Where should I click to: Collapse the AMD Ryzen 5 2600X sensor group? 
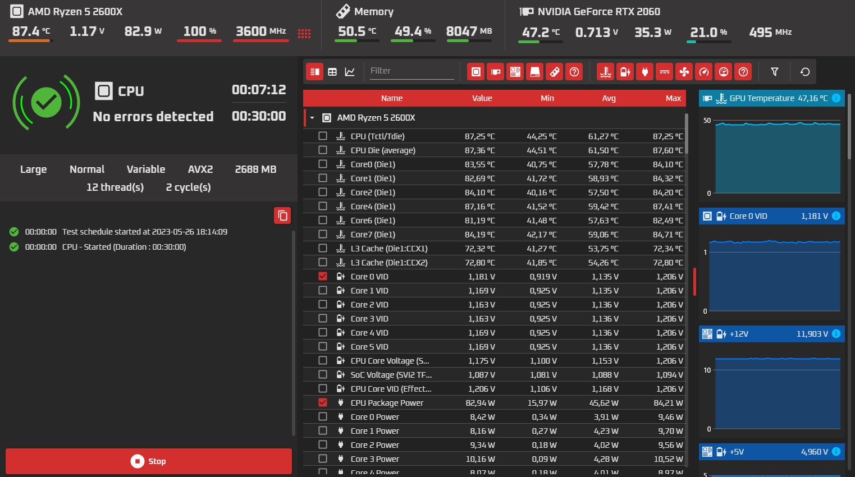312,118
